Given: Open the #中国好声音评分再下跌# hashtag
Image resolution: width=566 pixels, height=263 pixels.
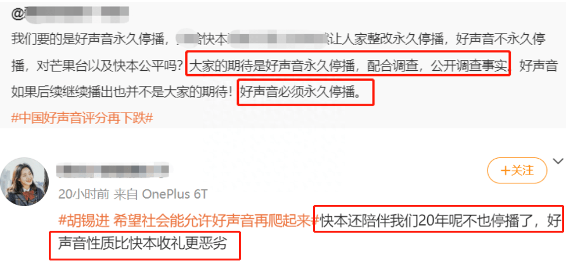Looking at the screenshot, I should (82, 118).
